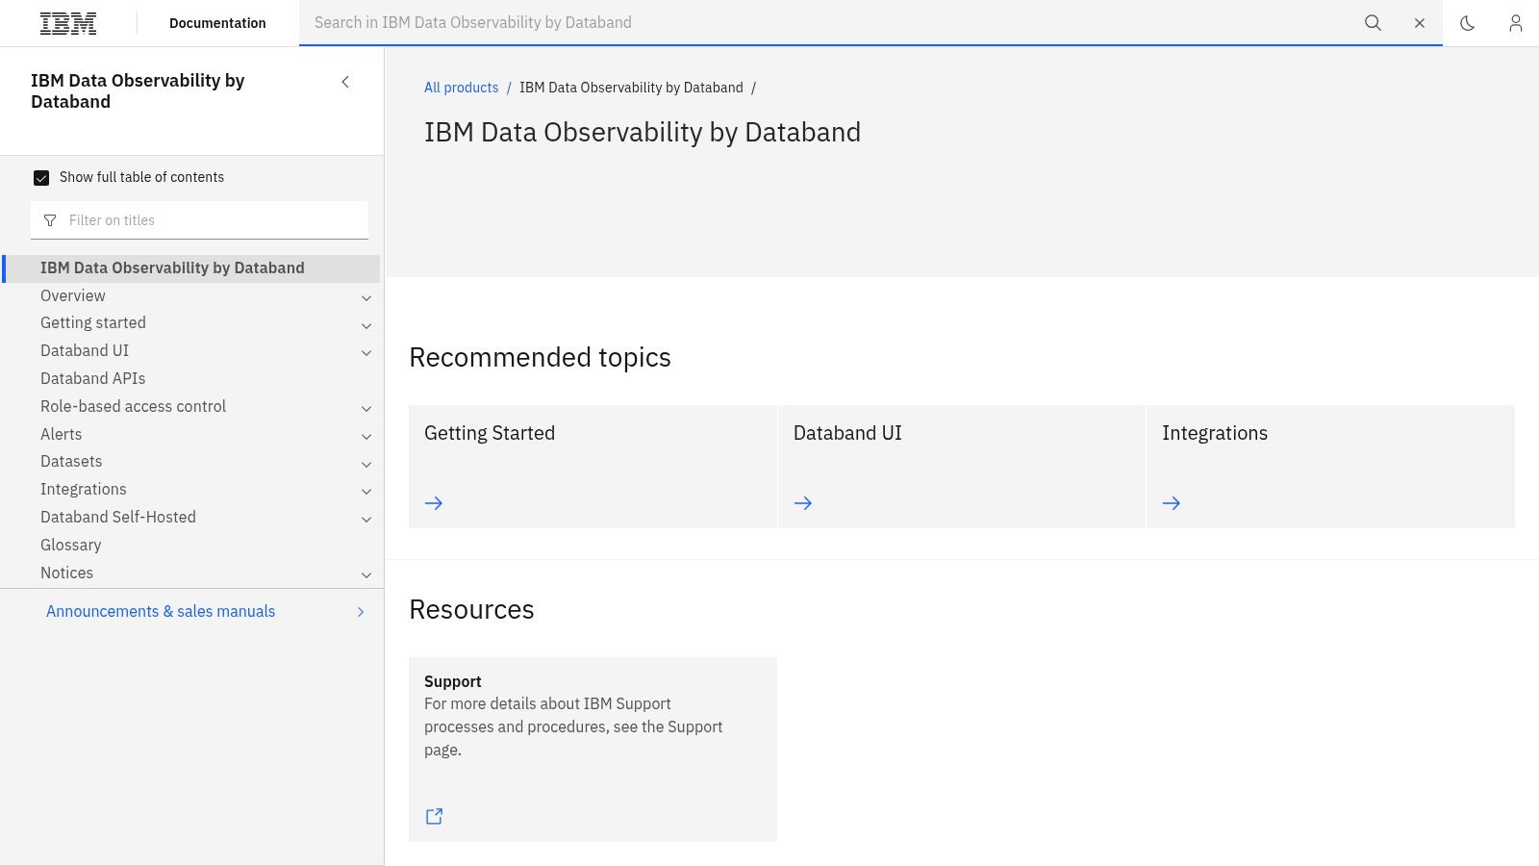The width and height of the screenshot is (1539, 866).
Task: Open Overview in the sidebar
Action: coord(73,295)
